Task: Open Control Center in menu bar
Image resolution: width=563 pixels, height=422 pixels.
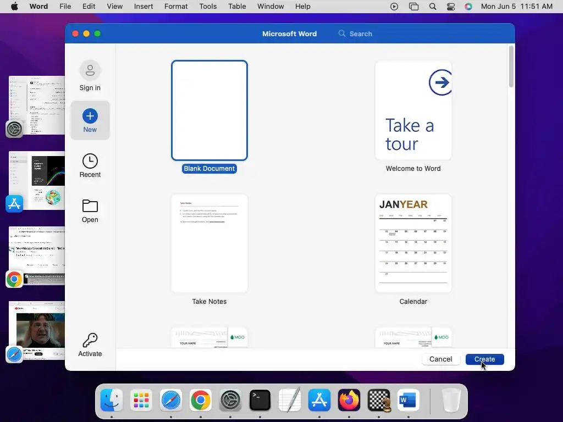Action: click(x=451, y=7)
